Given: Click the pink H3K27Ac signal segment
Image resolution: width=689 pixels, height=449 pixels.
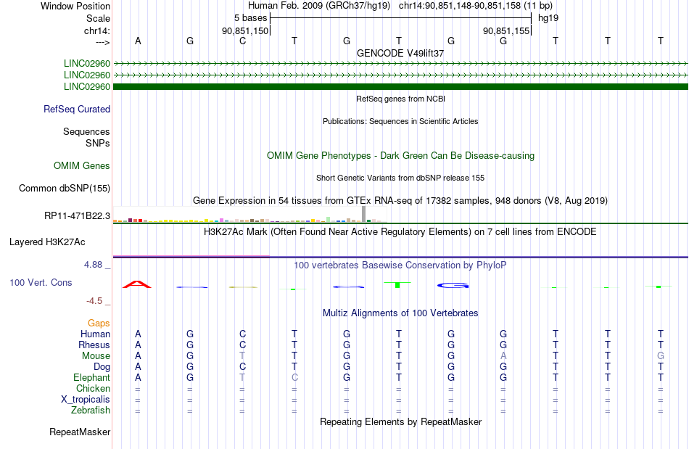Looking at the screenshot, I should 191,256.
